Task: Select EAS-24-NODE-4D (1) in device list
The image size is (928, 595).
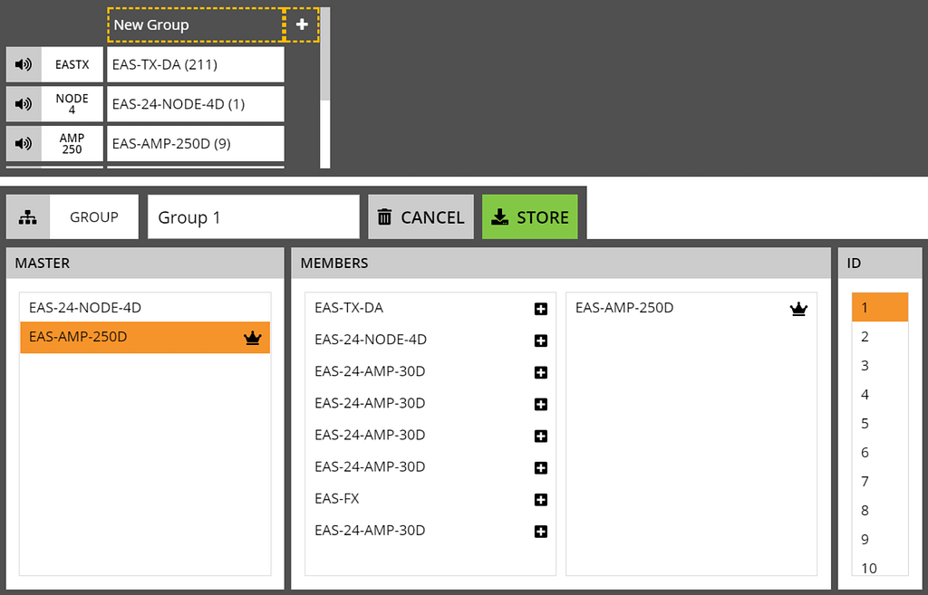Action: coord(196,104)
